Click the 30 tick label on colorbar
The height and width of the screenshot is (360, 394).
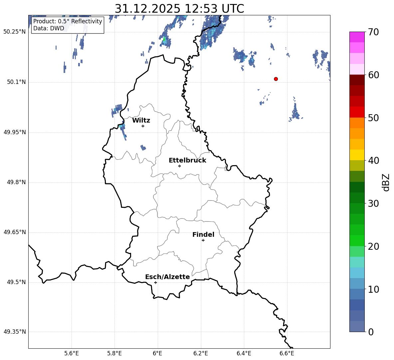tap(373, 203)
